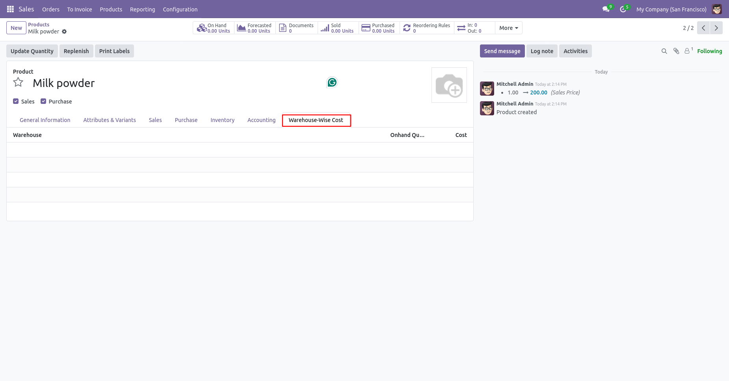
Task: Select the Warehouse-Wise Cost tab
Action: pos(316,120)
